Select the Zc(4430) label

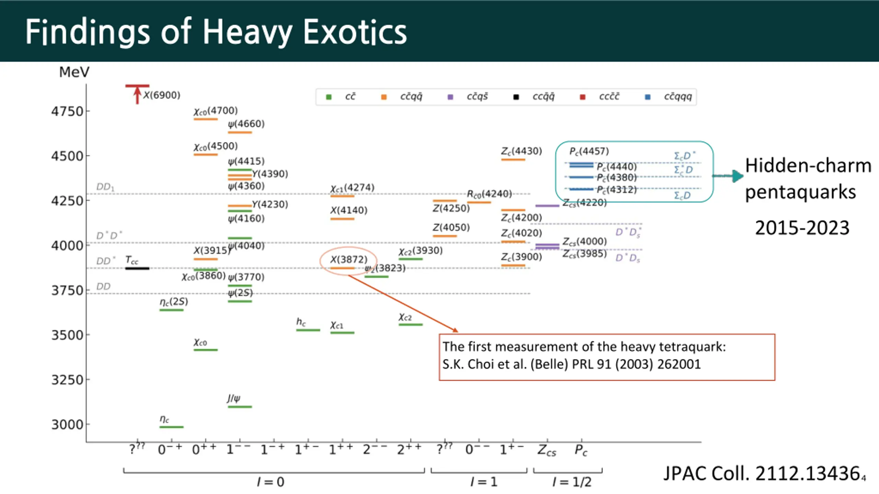(521, 151)
